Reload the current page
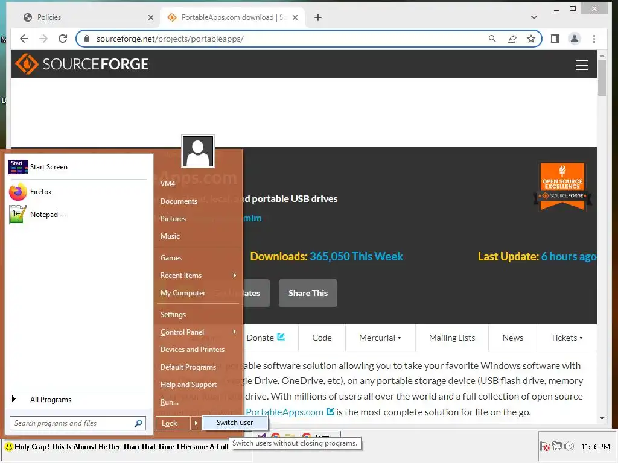This screenshot has width=618, height=463. click(63, 39)
